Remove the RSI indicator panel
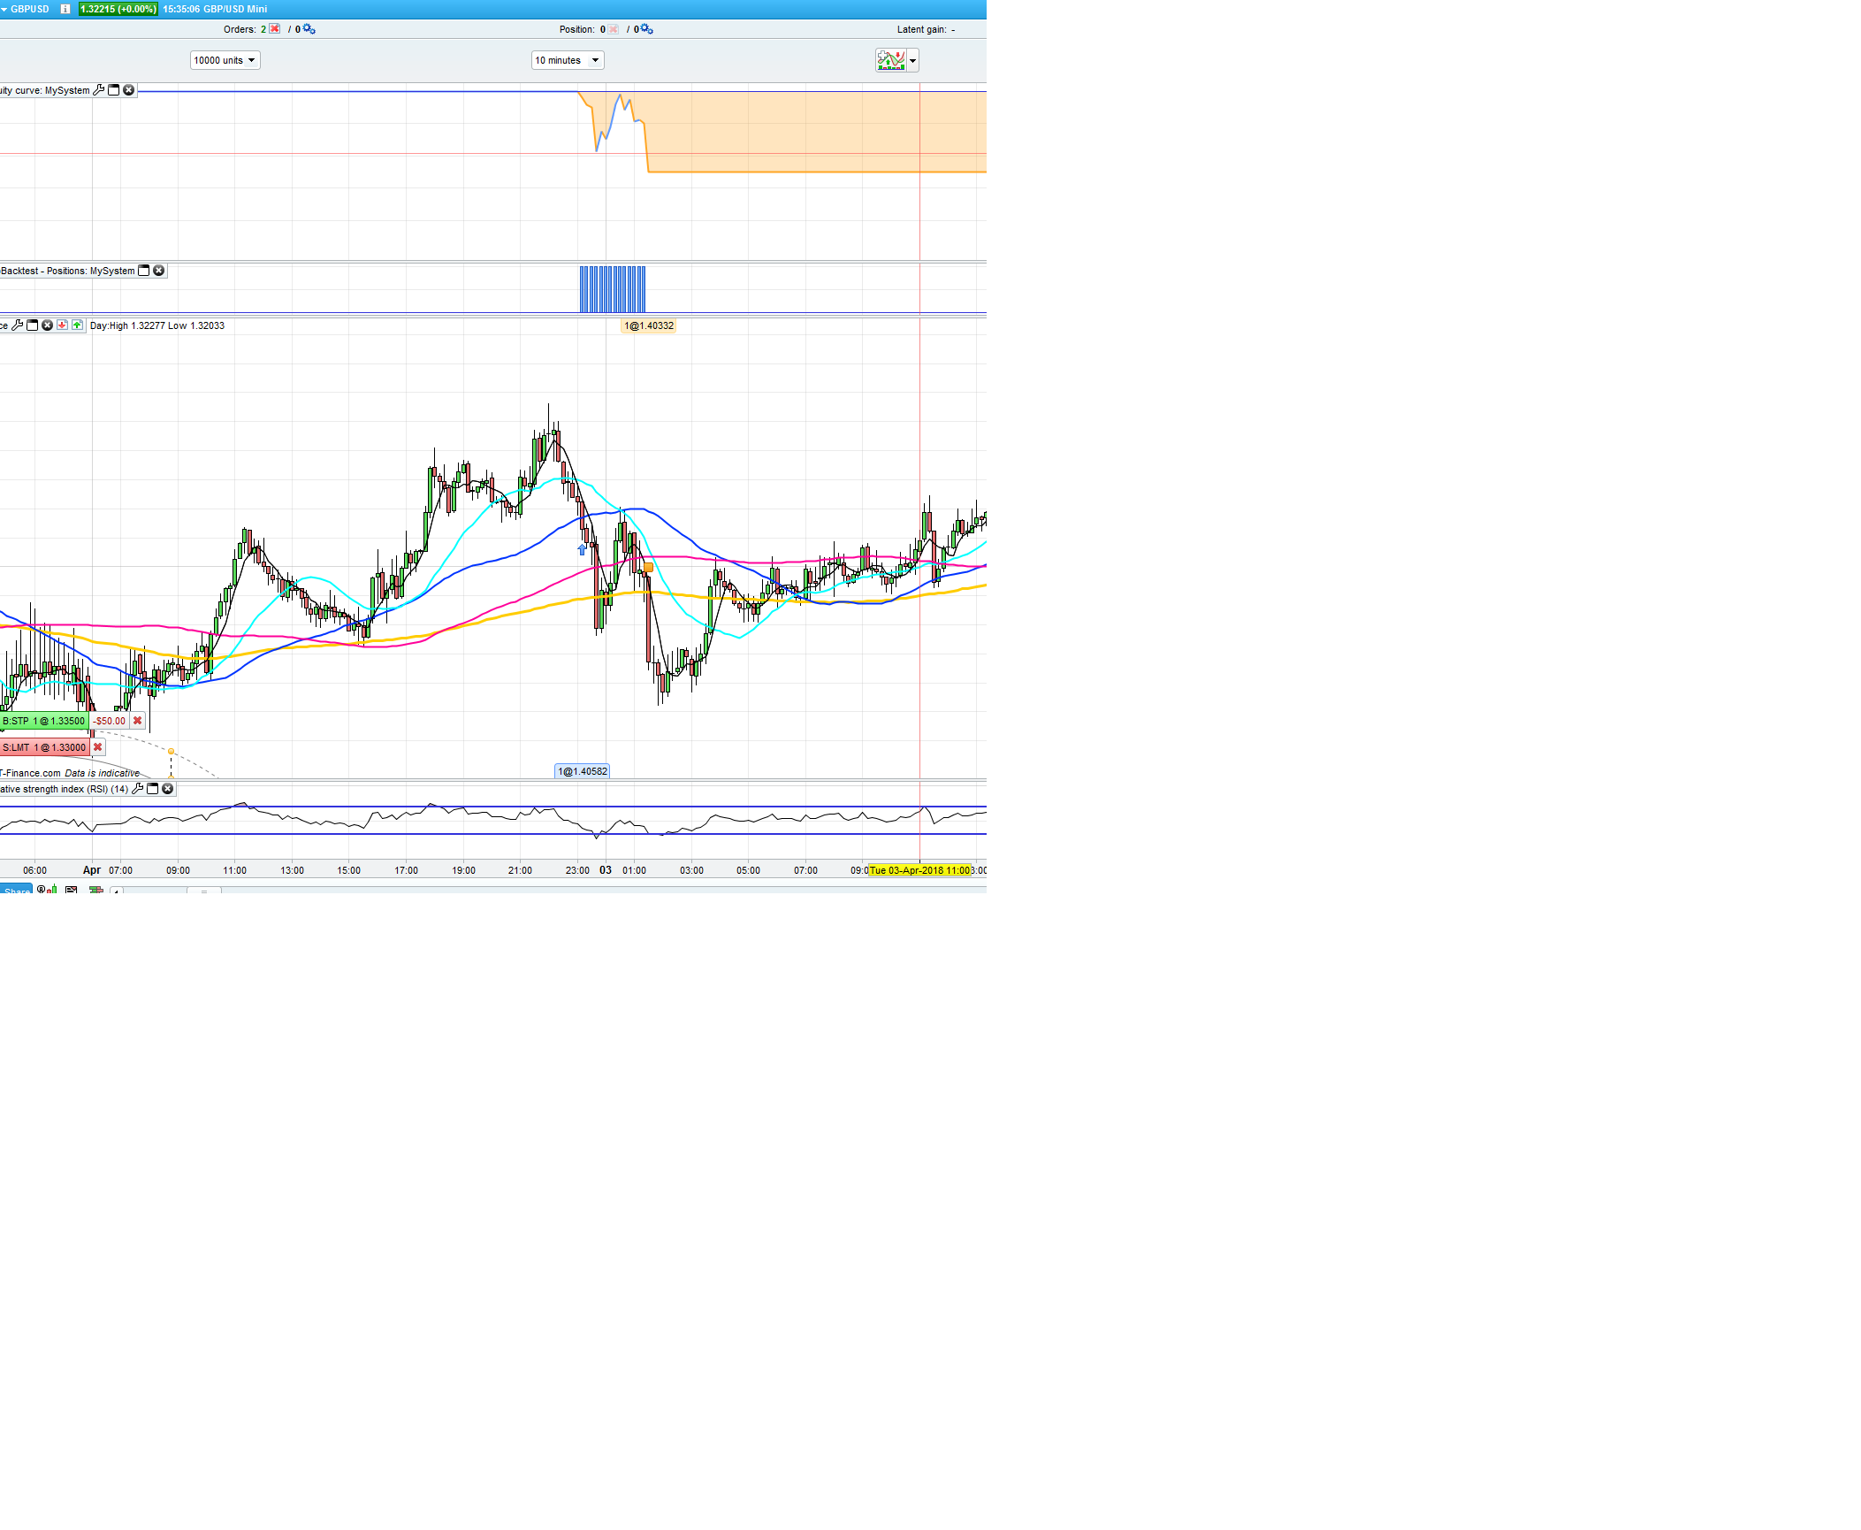1861x1530 pixels. 168,789
